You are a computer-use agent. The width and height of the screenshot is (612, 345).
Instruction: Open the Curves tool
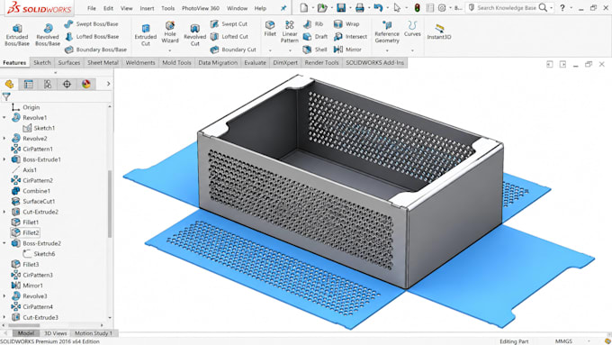[x=412, y=29]
